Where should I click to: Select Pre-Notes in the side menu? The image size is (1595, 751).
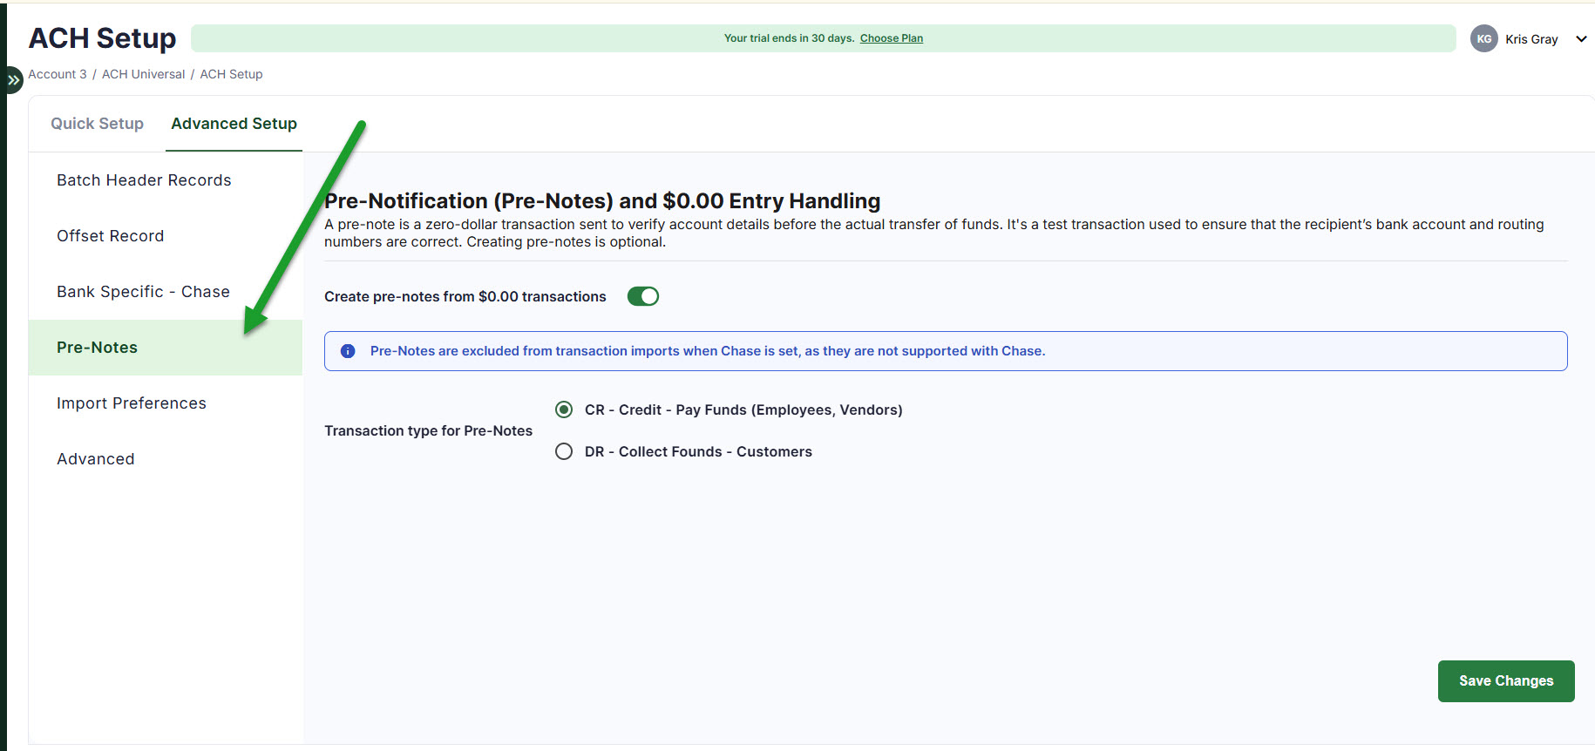click(97, 348)
